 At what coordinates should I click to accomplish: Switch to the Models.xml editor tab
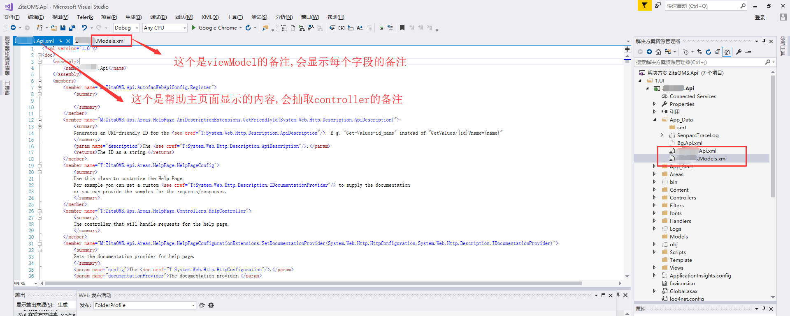tap(103, 41)
